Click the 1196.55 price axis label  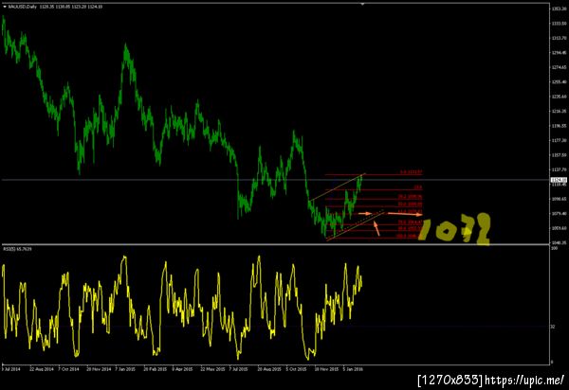[559, 126]
